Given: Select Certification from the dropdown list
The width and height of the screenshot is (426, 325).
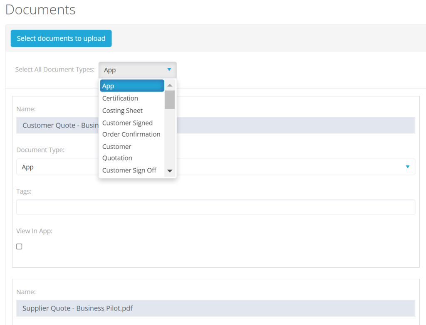Looking at the screenshot, I should tap(120, 98).
